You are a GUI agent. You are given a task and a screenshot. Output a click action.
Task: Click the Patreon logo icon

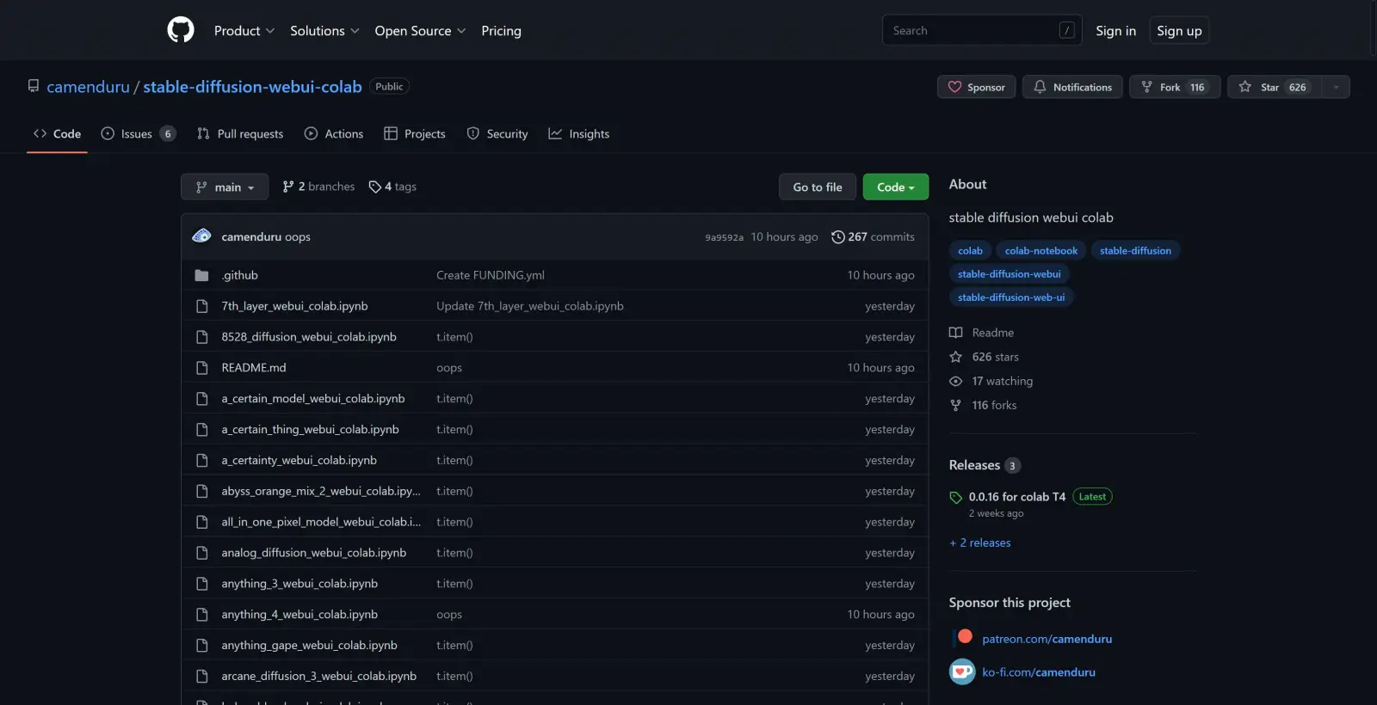(965, 637)
